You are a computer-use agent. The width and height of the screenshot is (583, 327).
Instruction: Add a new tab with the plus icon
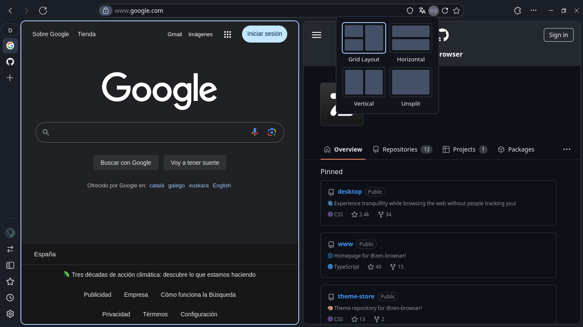10,77
